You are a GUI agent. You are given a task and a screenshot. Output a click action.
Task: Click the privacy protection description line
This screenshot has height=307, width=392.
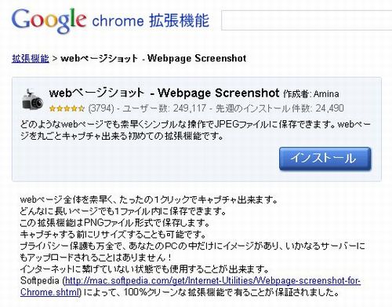(192, 252)
